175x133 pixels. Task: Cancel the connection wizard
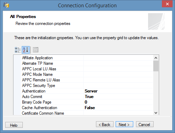(x=145, y=124)
